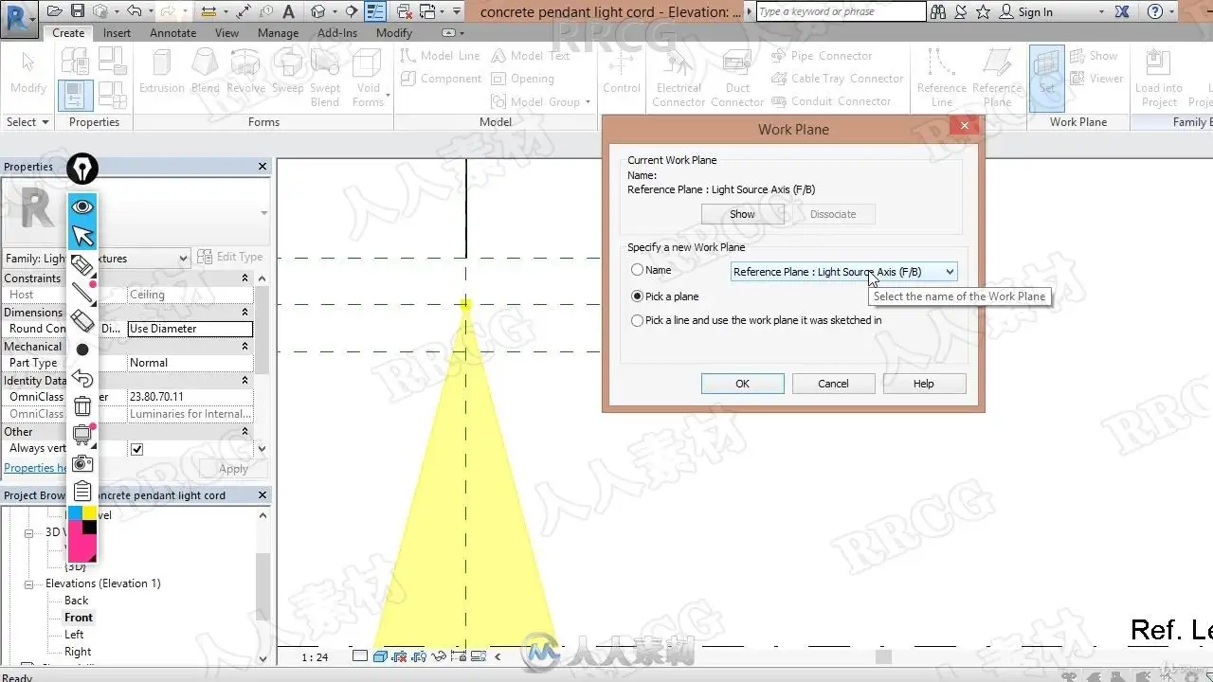Select the Pick a plane radio button
This screenshot has width=1213, height=682.
[638, 296]
